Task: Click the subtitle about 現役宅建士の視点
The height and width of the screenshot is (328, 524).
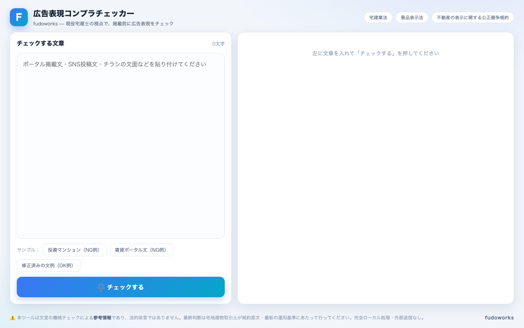Action: [104, 24]
